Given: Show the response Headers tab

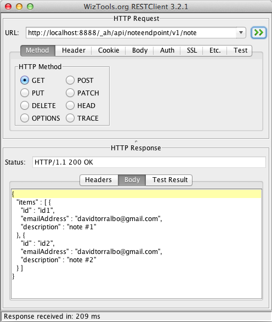Looking at the screenshot, I should (x=99, y=180).
